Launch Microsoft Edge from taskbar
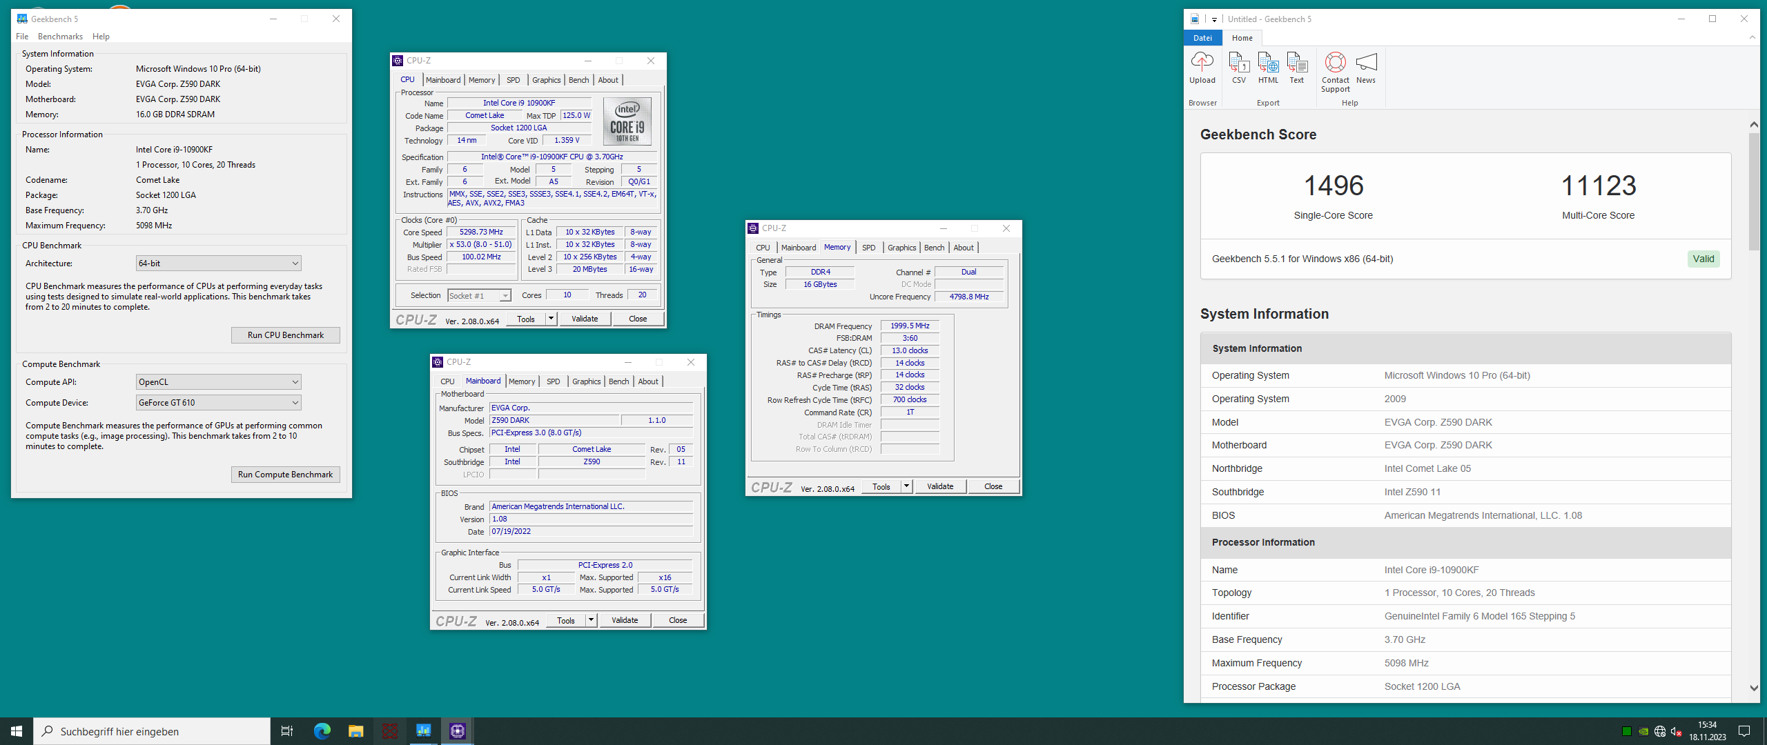This screenshot has width=1767, height=745. click(322, 731)
